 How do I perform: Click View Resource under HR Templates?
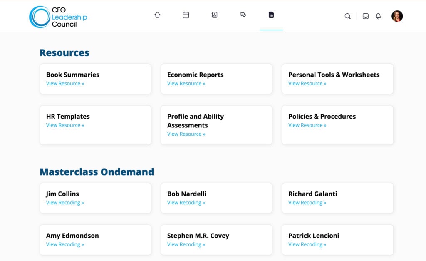coord(65,125)
